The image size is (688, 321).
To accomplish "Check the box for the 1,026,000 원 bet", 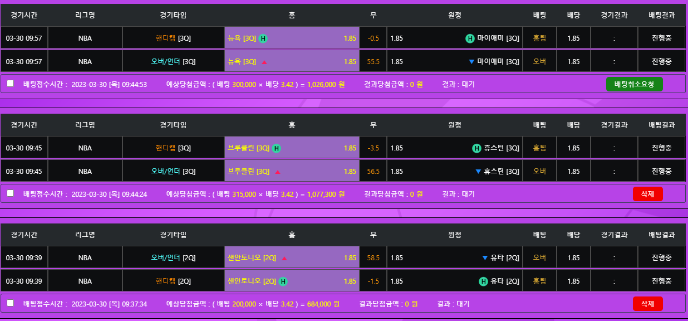I will click(11, 84).
